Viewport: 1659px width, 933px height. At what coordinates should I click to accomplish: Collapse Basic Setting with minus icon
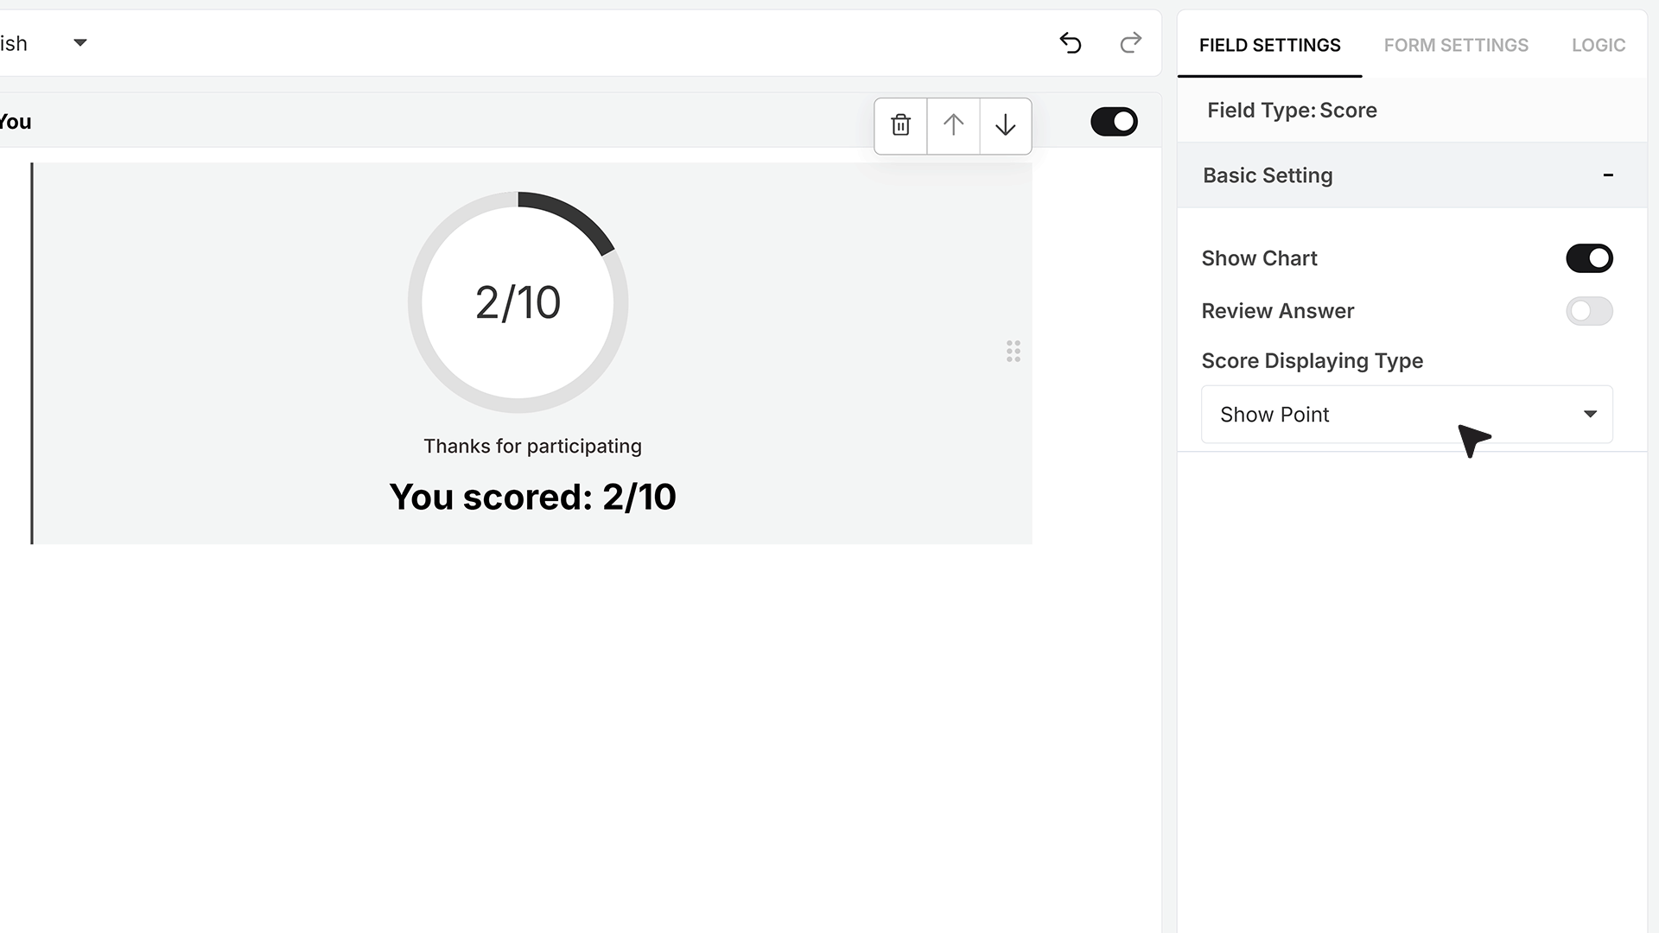(x=1608, y=175)
